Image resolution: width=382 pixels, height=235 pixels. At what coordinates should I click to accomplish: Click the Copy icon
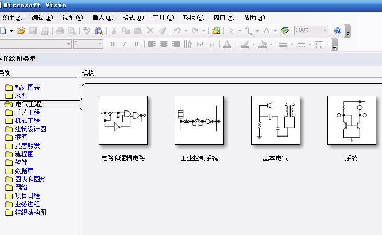tap(126, 31)
